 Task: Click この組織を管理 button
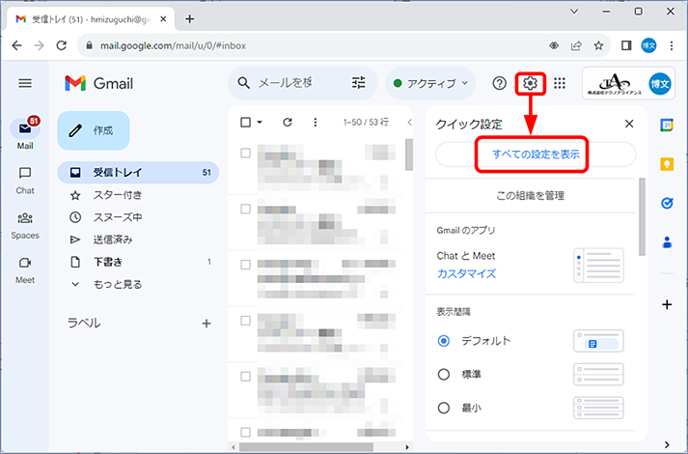point(530,196)
